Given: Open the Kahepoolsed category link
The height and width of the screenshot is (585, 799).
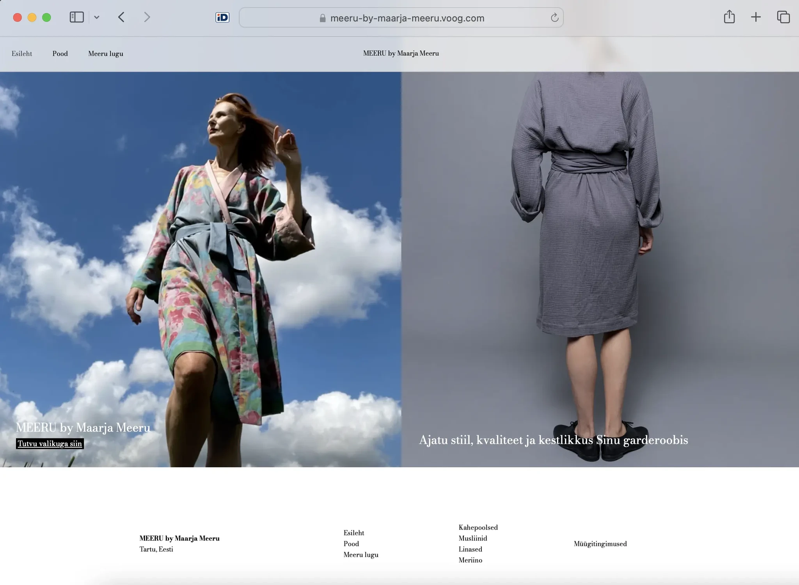Looking at the screenshot, I should tap(478, 527).
